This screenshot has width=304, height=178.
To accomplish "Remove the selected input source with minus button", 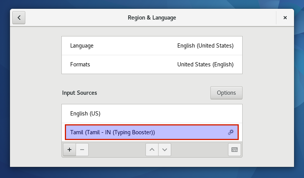I will click(82, 150).
